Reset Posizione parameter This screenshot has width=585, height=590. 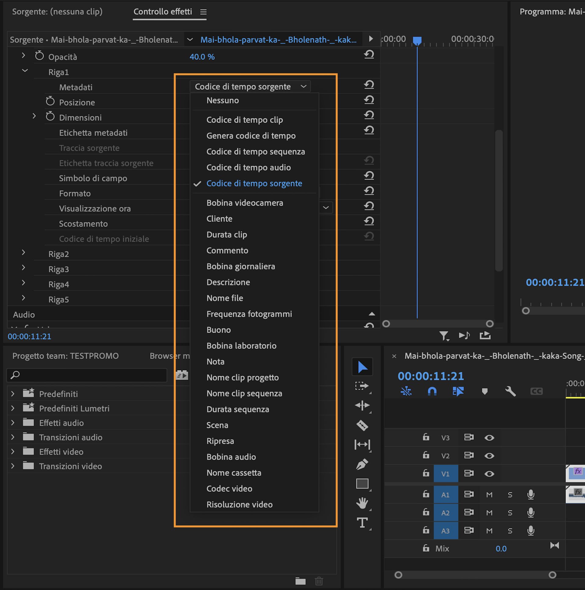369,100
